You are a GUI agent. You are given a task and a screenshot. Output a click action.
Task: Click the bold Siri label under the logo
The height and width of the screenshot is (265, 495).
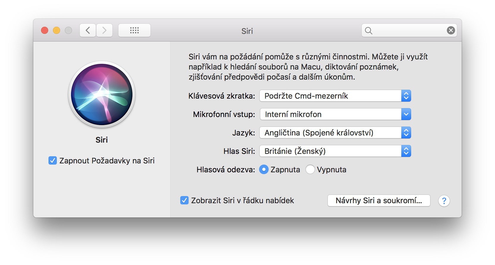tap(101, 140)
